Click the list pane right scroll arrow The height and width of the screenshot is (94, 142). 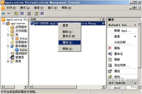tap(103, 87)
